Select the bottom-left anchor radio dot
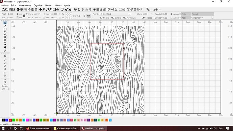 (66, 18)
